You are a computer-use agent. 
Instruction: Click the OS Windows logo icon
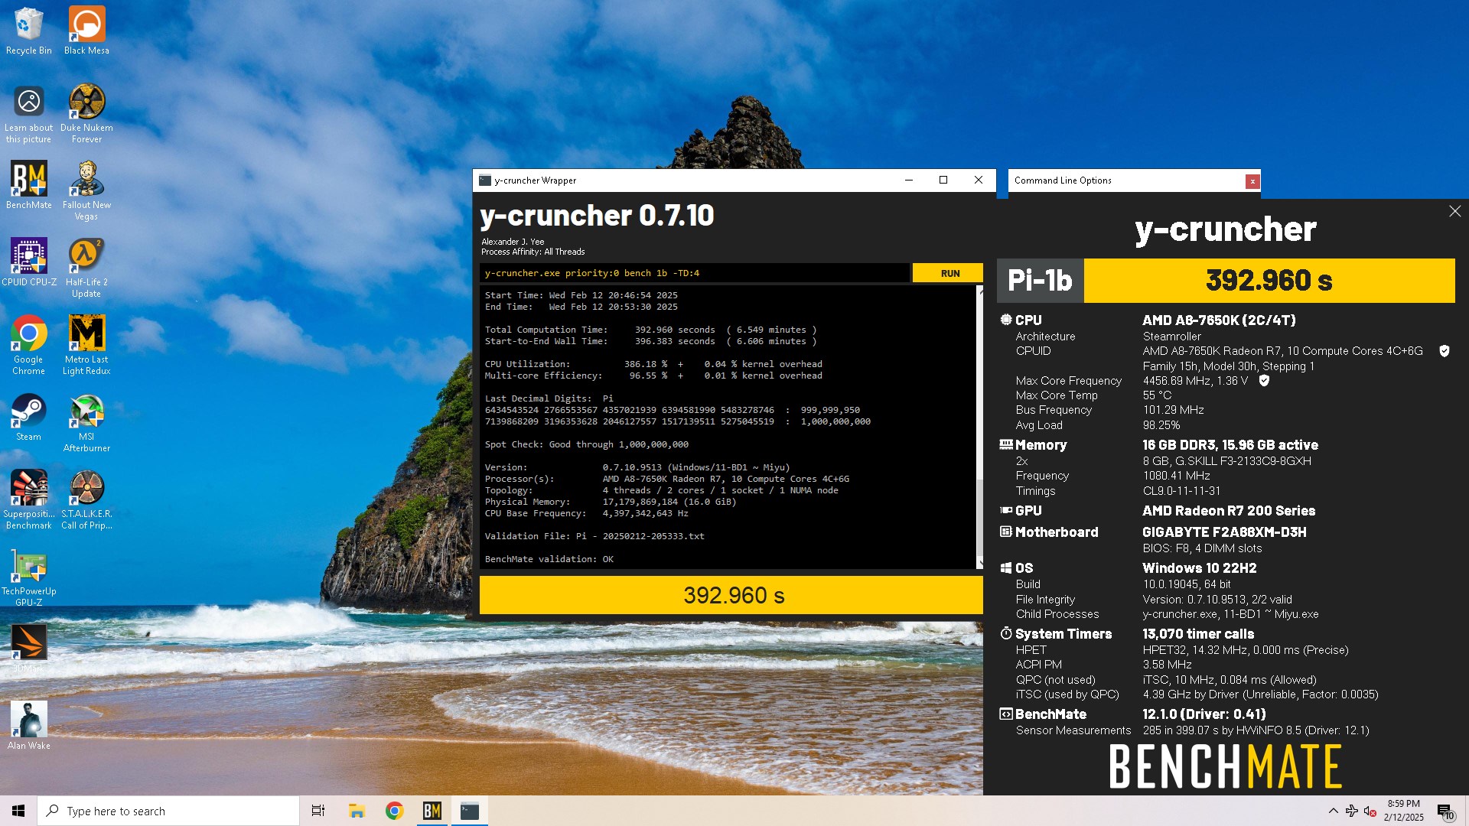[1006, 567]
